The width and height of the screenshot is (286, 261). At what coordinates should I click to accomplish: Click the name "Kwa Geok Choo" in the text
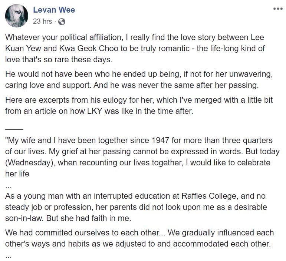click(x=69, y=49)
